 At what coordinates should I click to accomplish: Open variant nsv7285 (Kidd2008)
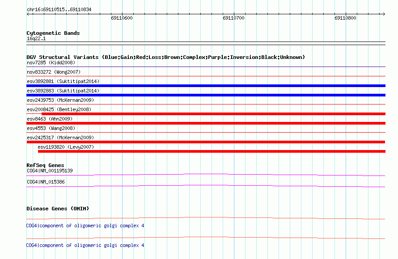(51, 63)
